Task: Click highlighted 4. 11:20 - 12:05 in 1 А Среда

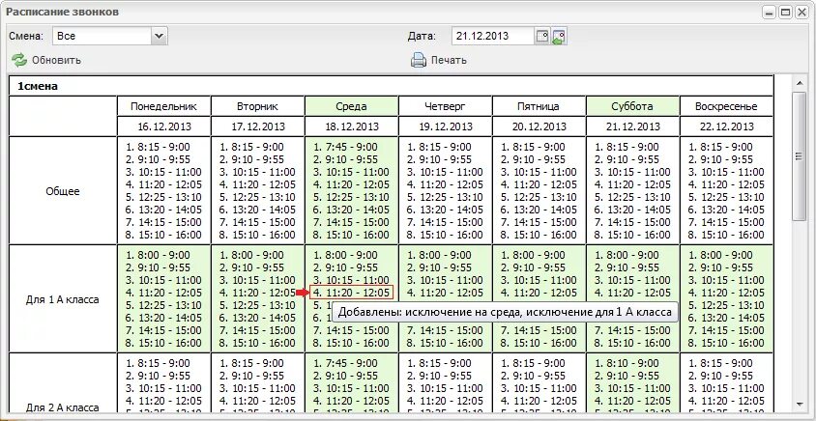Action: point(351,293)
